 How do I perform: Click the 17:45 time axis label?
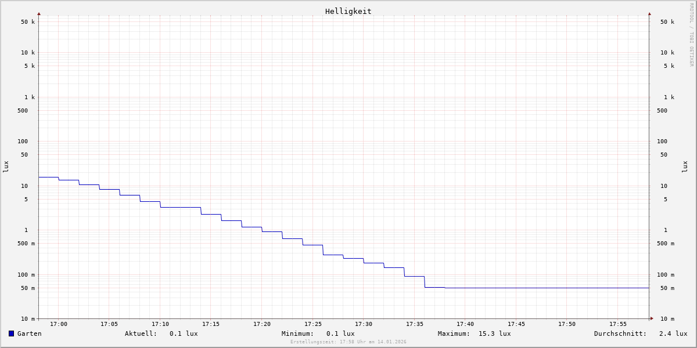point(516,324)
